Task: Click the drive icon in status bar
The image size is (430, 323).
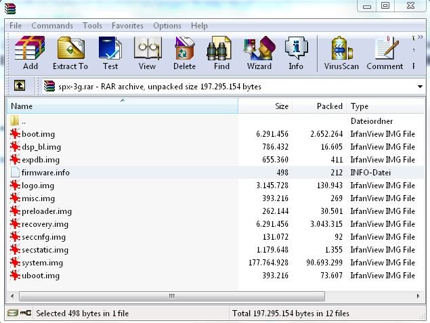Action: (x=13, y=313)
